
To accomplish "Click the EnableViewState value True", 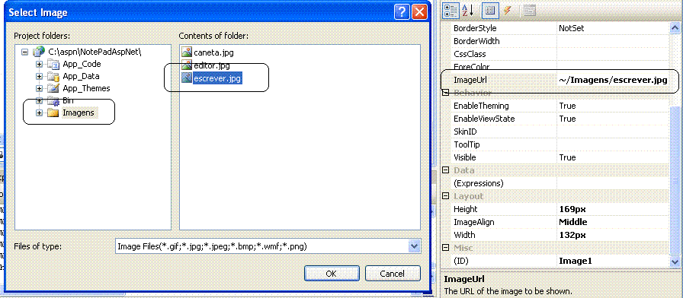I will point(568,119).
